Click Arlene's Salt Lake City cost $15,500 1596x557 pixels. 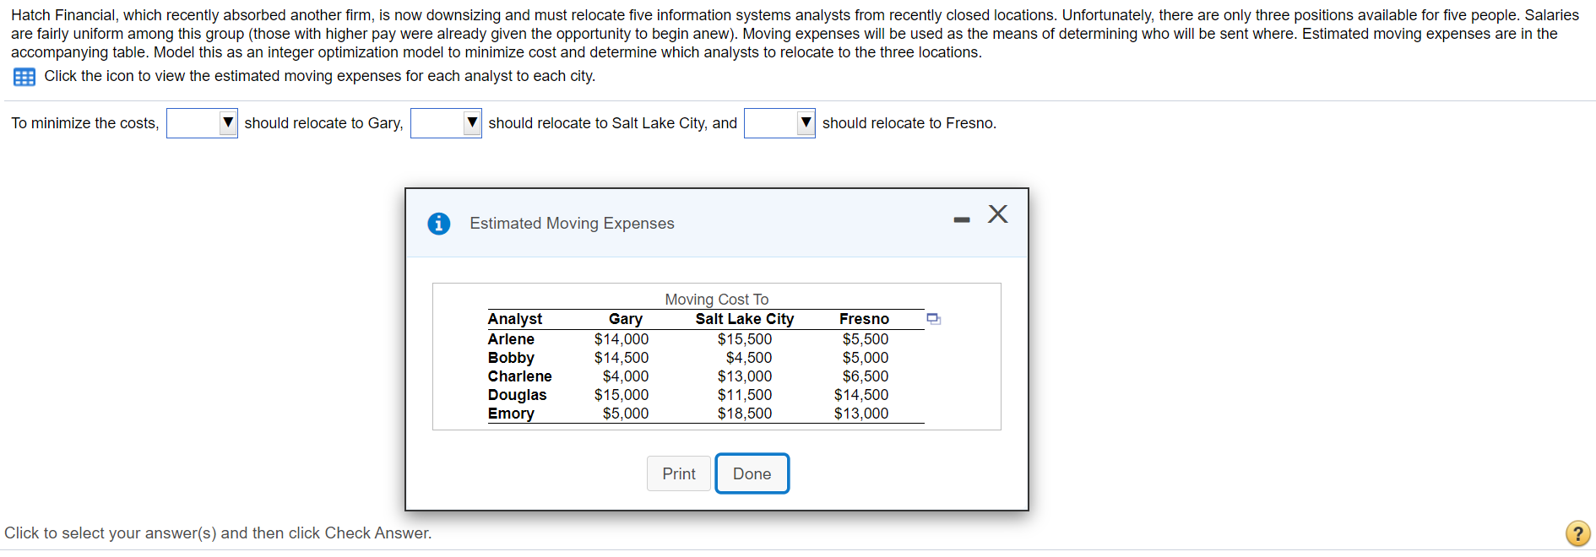coord(745,339)
